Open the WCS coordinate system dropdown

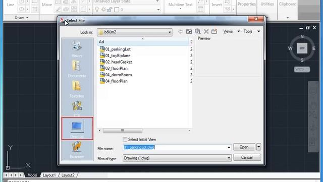pos(302,69)
